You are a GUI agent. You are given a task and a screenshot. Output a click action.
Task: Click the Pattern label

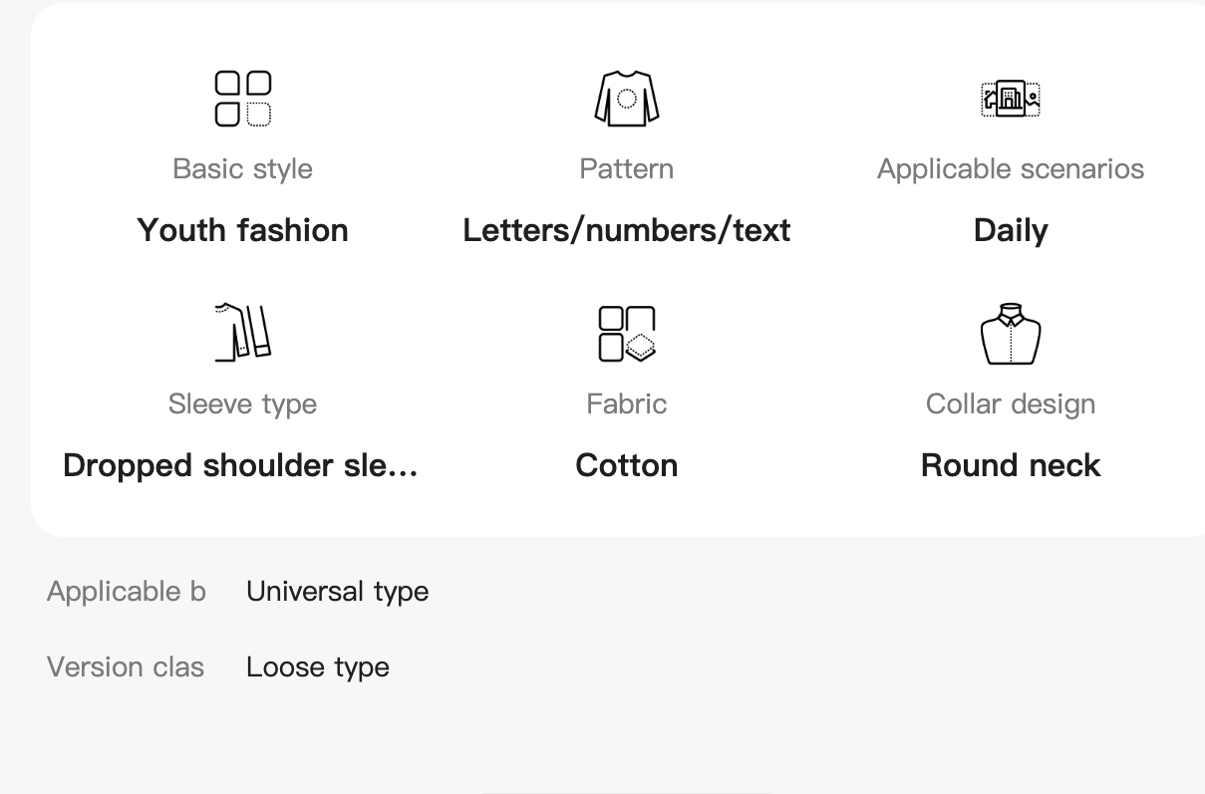[626, 168]
